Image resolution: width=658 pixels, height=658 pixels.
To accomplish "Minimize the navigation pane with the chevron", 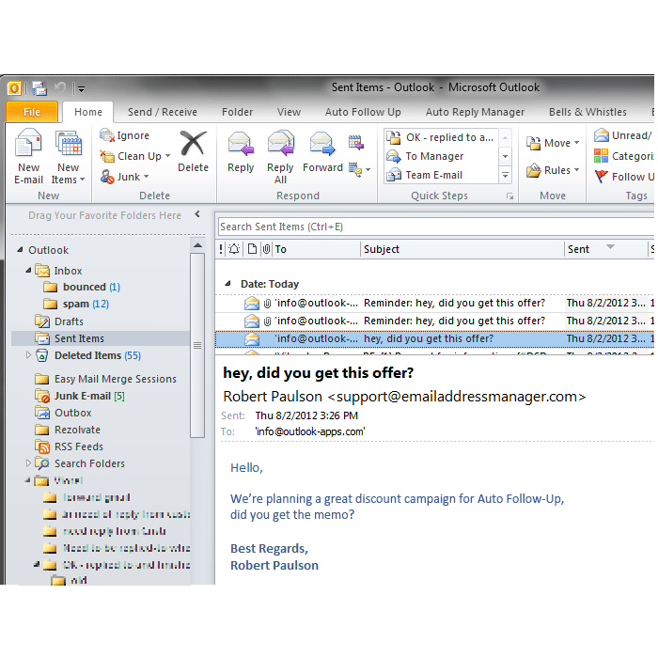I will click(197, 214).
